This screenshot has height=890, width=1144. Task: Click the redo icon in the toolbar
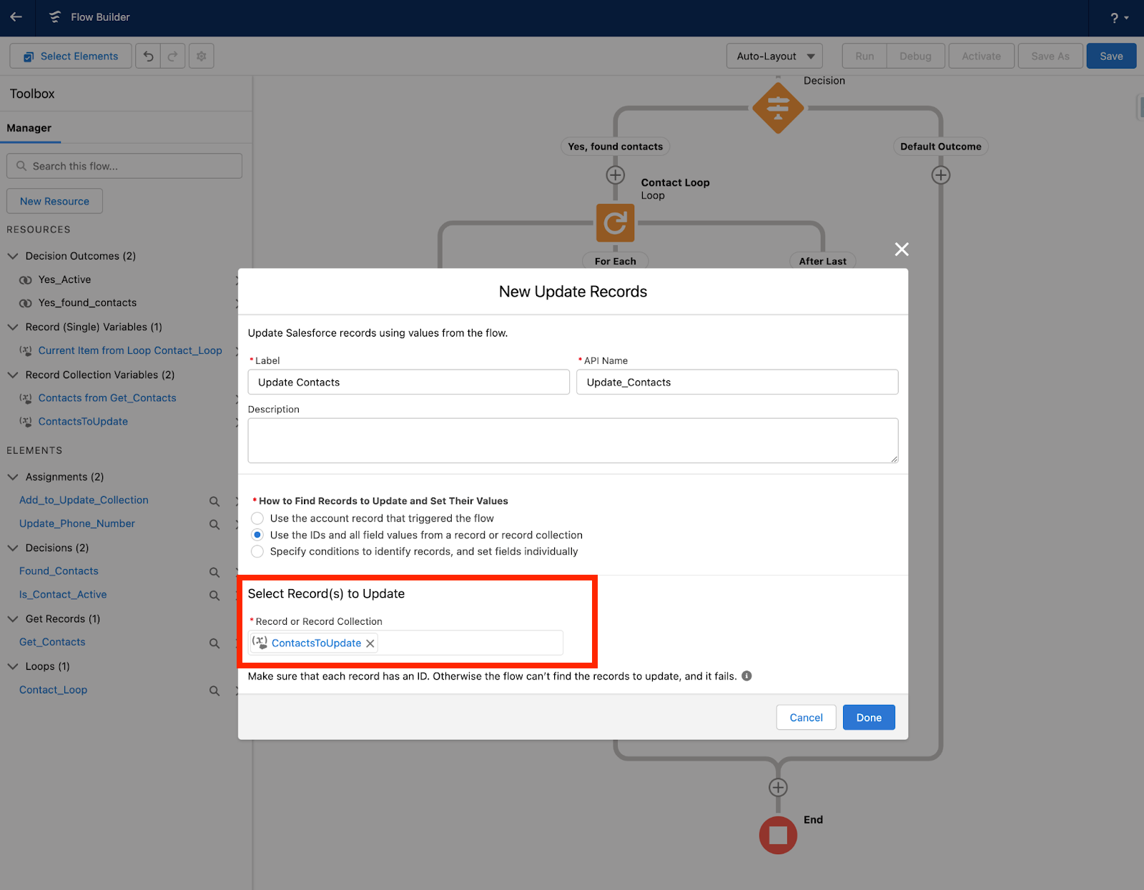(172, 56)
